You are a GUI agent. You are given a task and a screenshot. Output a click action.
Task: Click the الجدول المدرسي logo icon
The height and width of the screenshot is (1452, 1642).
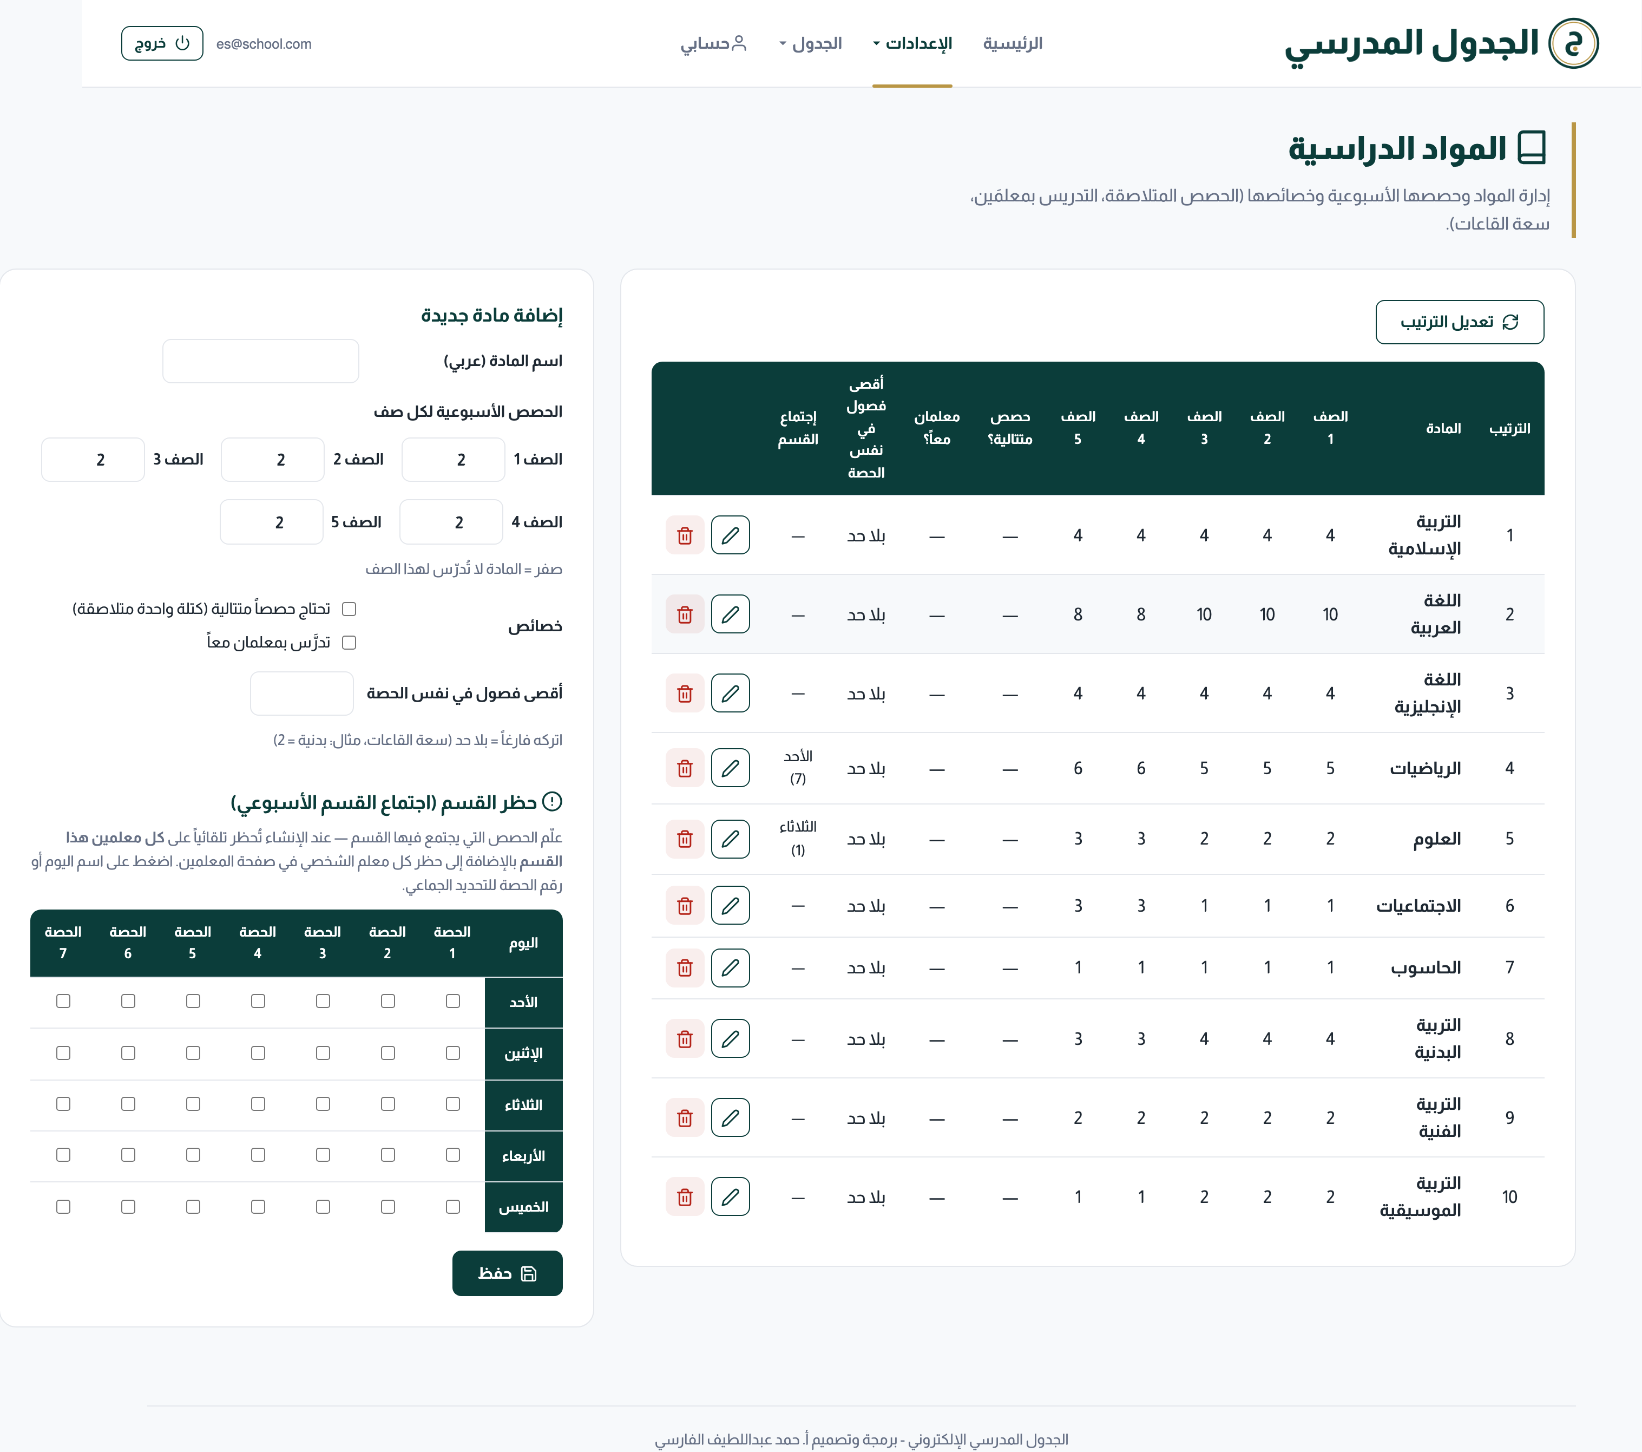pyautogui.click(x=1573, y=43)
